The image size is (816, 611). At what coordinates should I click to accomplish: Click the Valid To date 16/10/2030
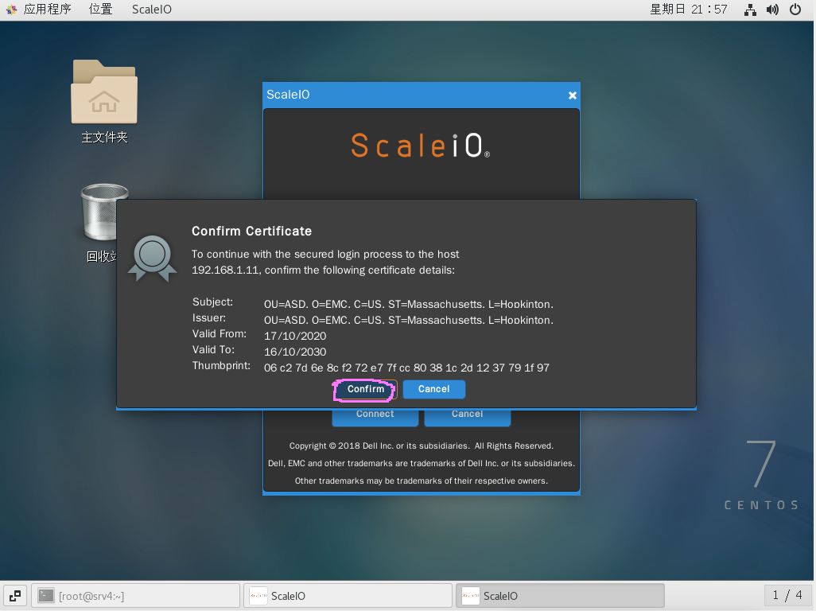click(x=295, y=352)
